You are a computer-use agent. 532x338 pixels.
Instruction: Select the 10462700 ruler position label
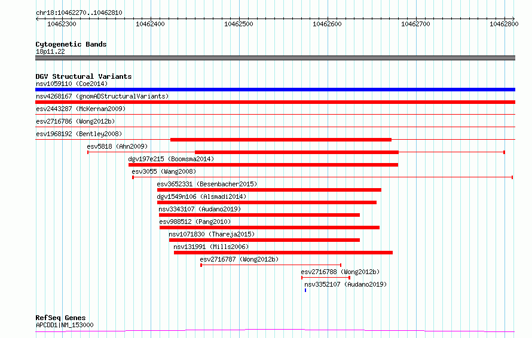pos(415,24)
